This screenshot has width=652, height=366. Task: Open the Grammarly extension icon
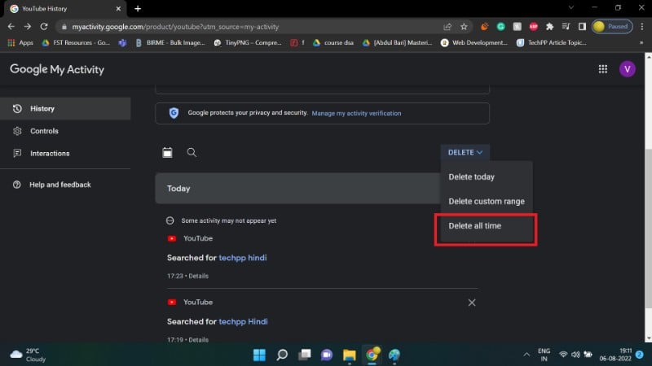pyautogui.click(x=501, y=27)
